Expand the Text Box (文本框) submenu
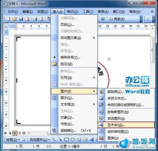 tap(74, 104)
